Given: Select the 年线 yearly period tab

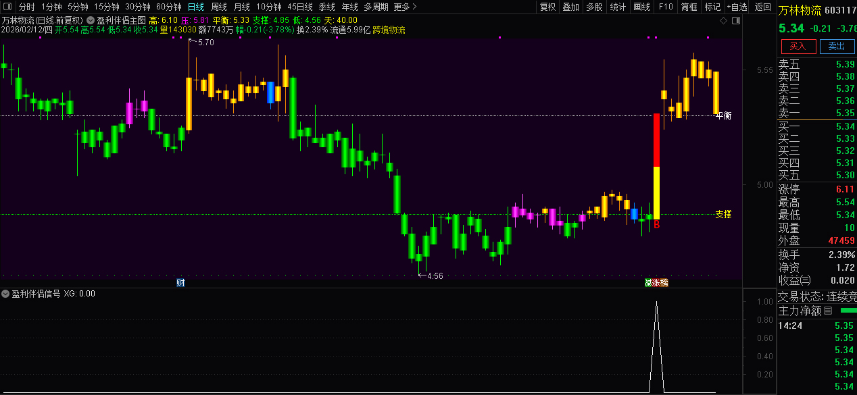Looking at the screenshot, I should point(350,7).
